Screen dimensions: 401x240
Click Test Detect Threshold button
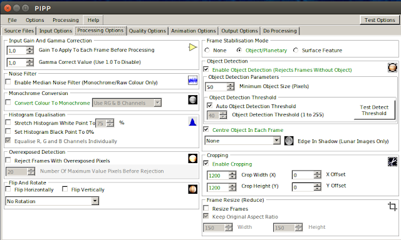click(374, 110)
